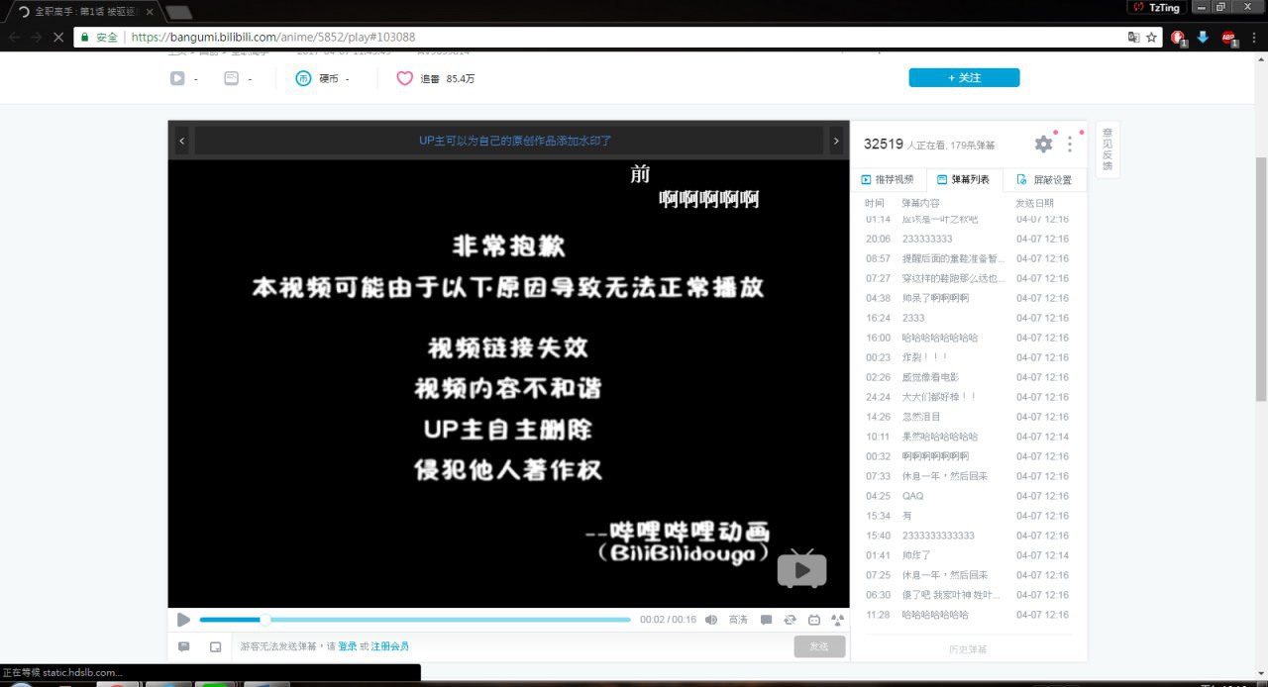1268x687 pixels.
Task: Select the 弹幕列表 tab
Action: 964,180
